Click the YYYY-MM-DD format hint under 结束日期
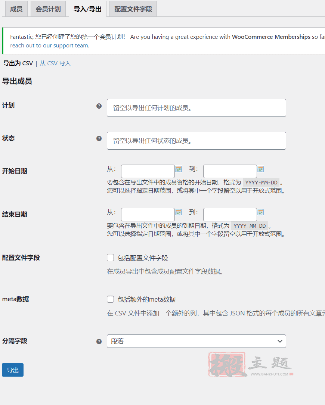Screen dimensions: 325x405 [x=250, y=226]
